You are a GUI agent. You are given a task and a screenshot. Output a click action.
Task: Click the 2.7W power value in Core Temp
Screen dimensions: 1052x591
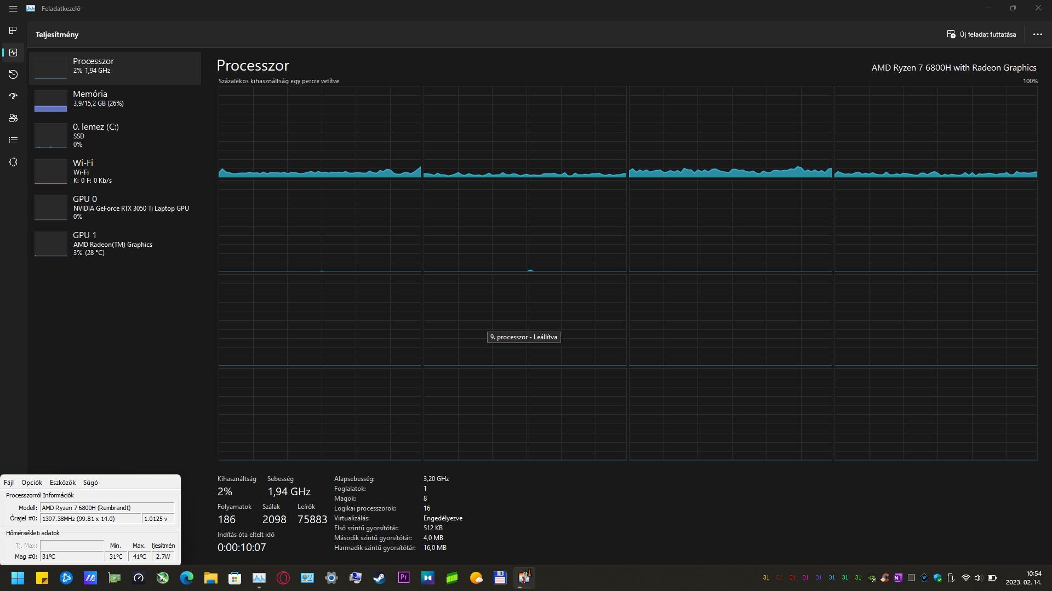[x=163, y=557]
